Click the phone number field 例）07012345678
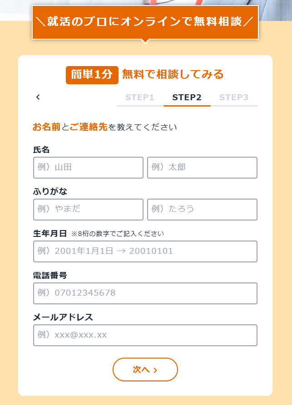 (145, 293)
